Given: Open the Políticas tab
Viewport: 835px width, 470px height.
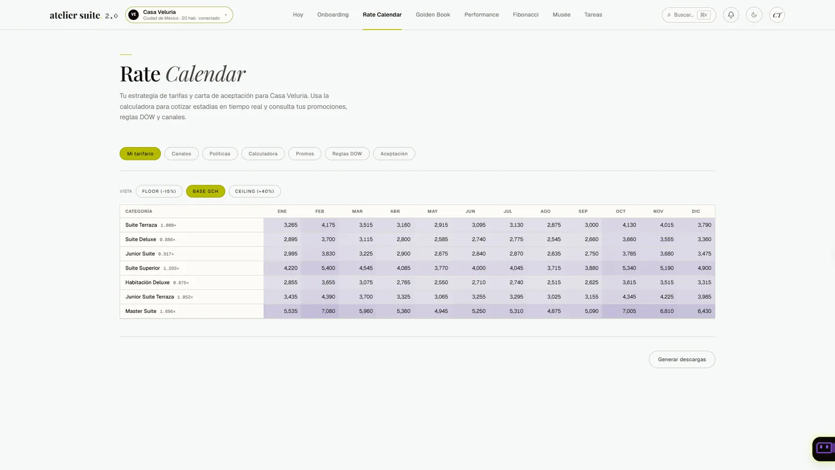Looking at the screenshot, I should [220, 154].
